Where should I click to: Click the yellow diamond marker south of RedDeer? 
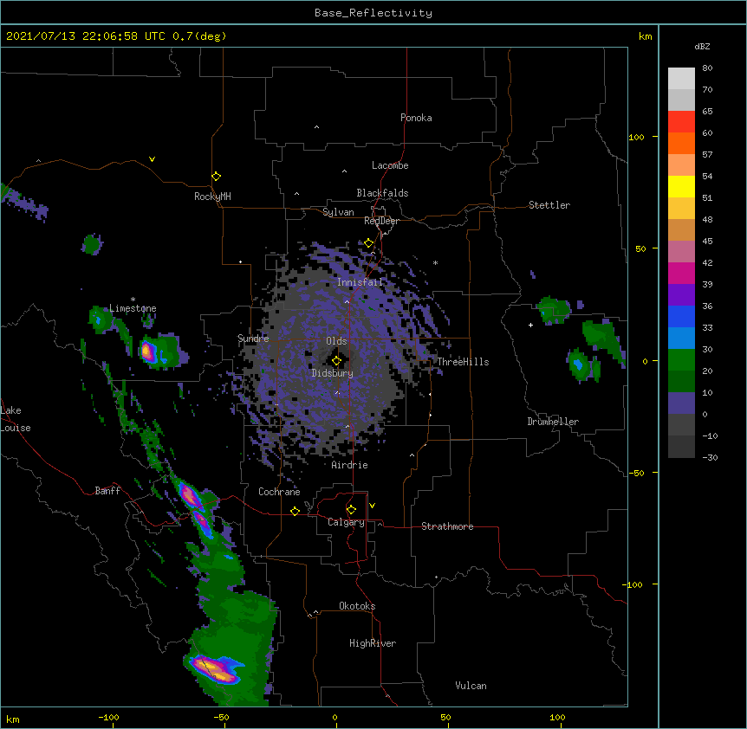click(368, 243)
